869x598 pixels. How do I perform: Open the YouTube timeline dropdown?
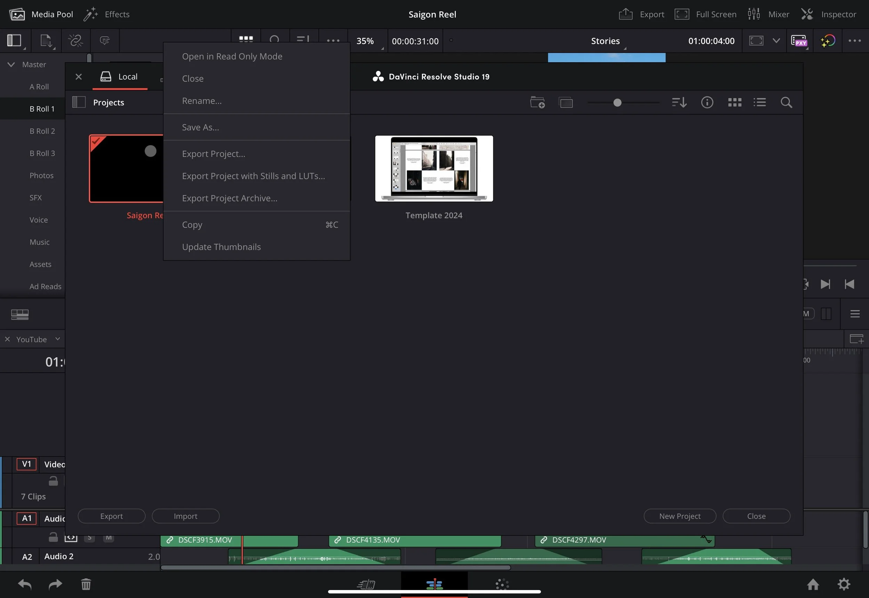point(57,339)
